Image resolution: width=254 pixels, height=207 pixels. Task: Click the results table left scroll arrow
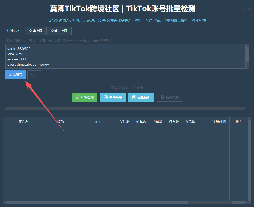(x=4, y=203)
